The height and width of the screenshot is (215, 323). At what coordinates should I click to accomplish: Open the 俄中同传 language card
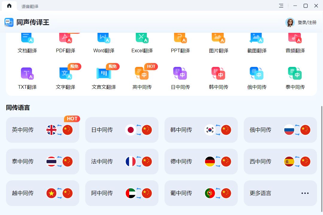coord(280,130)
